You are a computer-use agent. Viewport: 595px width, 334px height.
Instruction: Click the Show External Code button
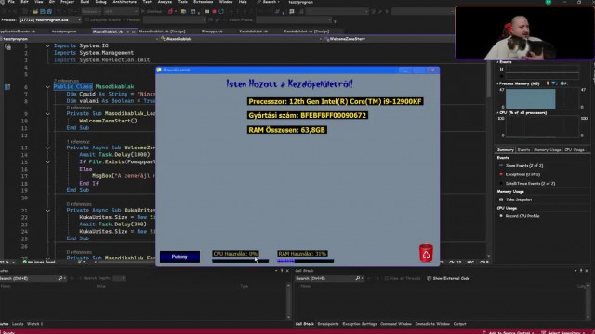448,278
